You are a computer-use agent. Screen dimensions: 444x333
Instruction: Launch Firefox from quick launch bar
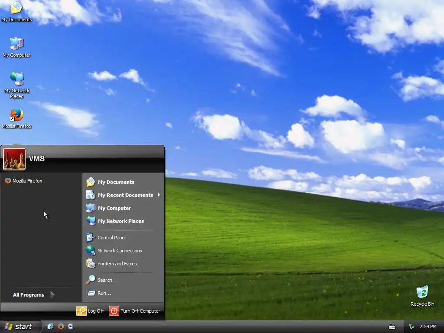click(61, 326)
